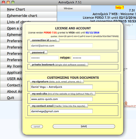Image resolution: width=136 pixels, height=139 pixels.
Task: Click the grey help ? link behind dialog
Action: pos(129,25)
